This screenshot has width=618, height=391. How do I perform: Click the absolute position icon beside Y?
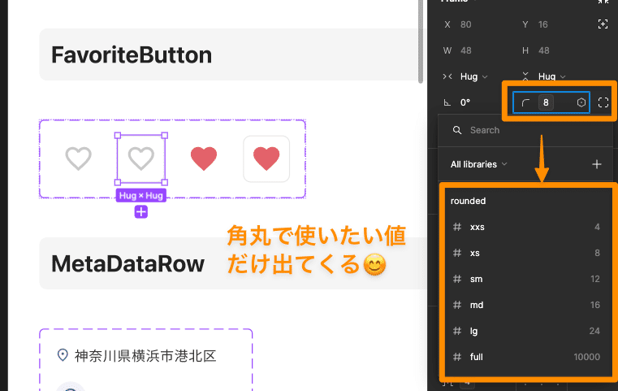coord(603,24)
